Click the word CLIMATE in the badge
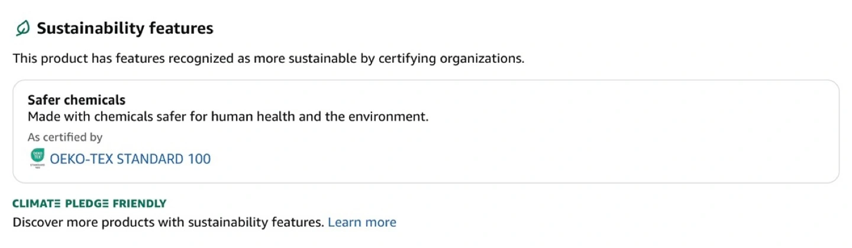 coord(37,204)
